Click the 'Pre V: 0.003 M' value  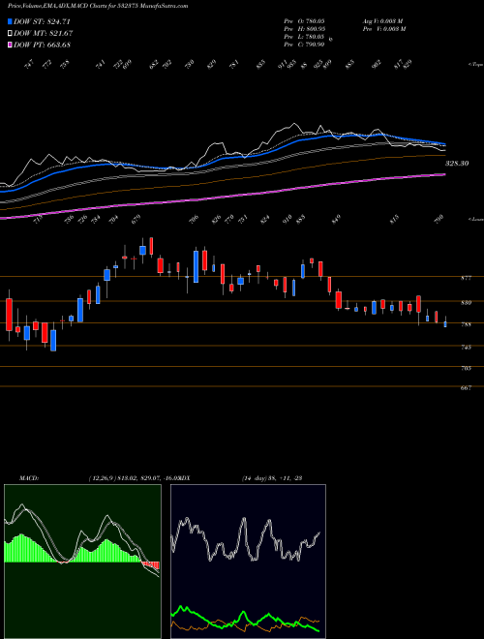(x=383, y=29)
